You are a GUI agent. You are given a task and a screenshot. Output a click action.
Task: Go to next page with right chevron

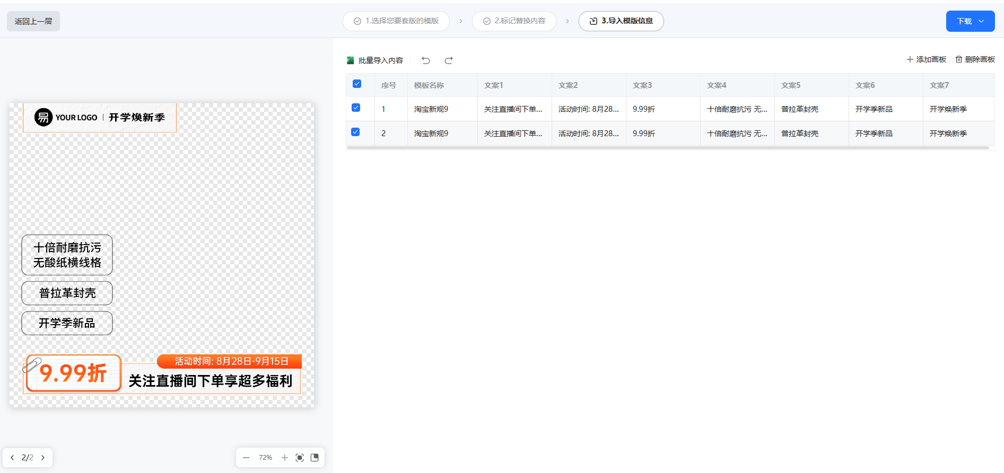coord(43,458)
